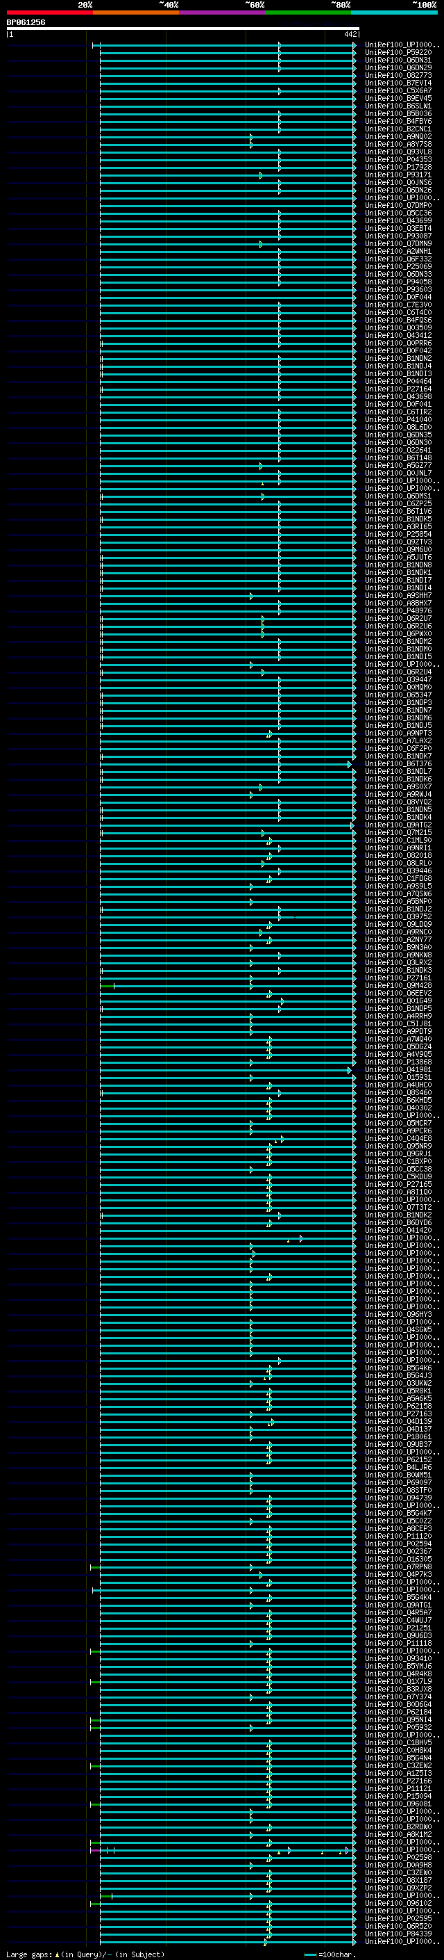This screenshot has width=444, height=1960.
Task: Select the UniRef100_C1ML90 label
Action: 398,840
